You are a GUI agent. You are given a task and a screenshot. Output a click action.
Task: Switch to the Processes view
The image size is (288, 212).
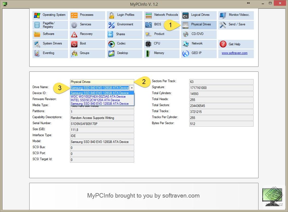pos(87,15)
